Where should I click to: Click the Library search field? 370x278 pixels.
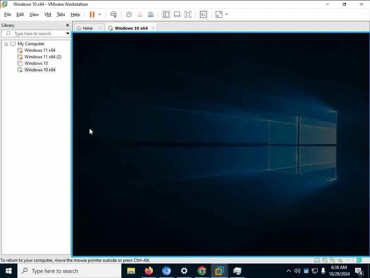pos(33,34)
